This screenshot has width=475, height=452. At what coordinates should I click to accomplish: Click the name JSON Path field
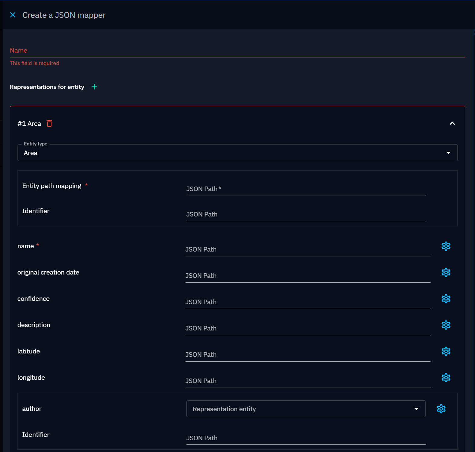(308, 250)
